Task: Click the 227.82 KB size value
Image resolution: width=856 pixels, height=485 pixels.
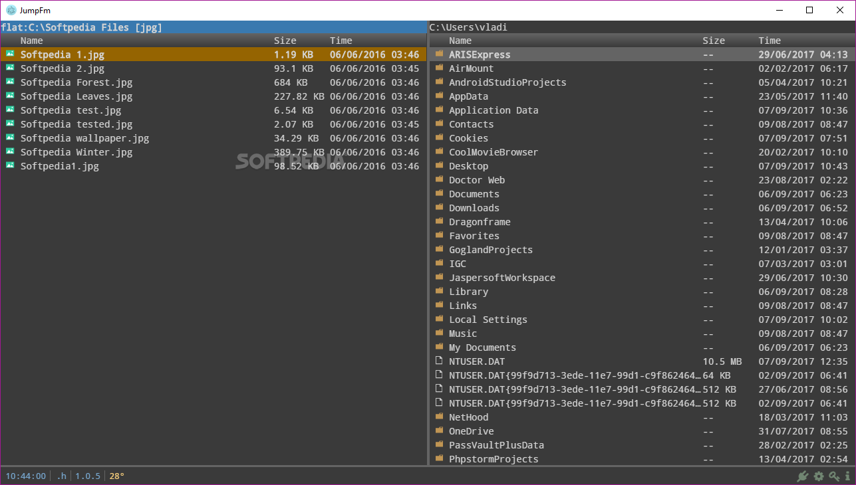Action: (299, 96)
